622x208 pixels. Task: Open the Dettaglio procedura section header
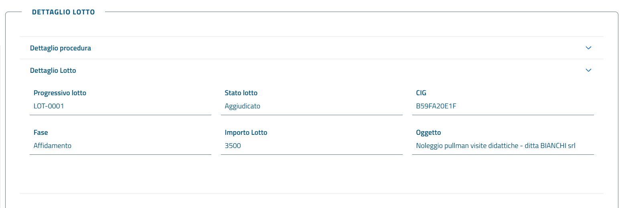[61, 48]
